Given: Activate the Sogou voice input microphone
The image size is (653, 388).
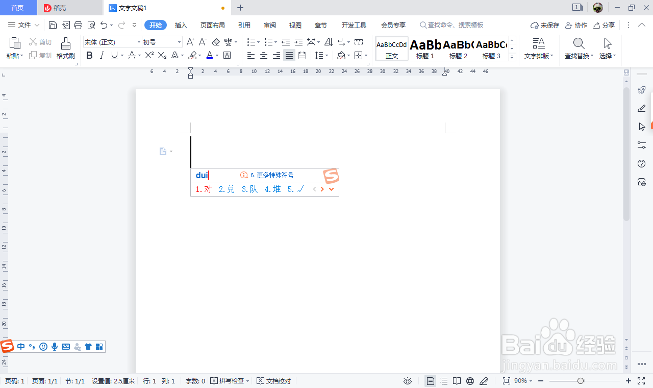Looking at the screenshot, I should coord(55,347).
